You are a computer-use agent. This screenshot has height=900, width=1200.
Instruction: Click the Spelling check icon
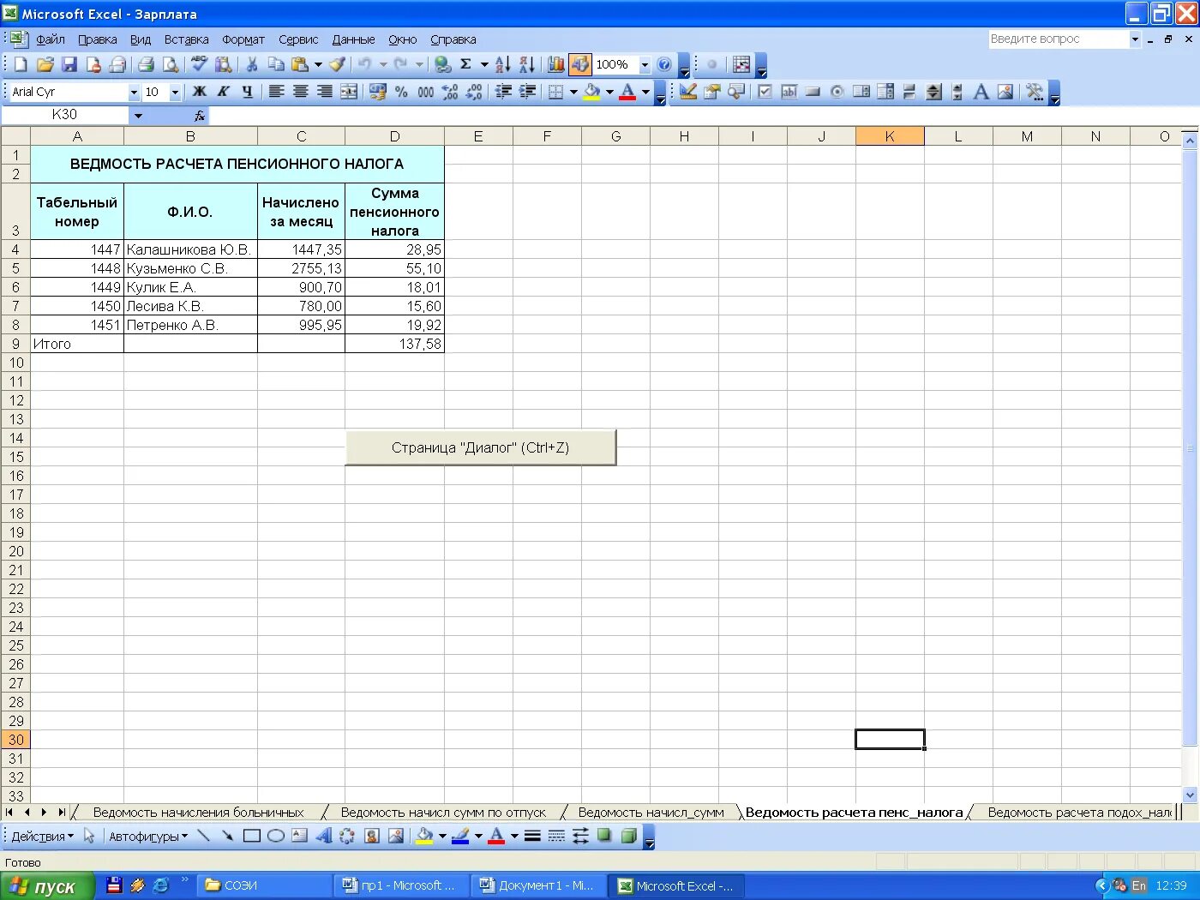tap(198, 64)
